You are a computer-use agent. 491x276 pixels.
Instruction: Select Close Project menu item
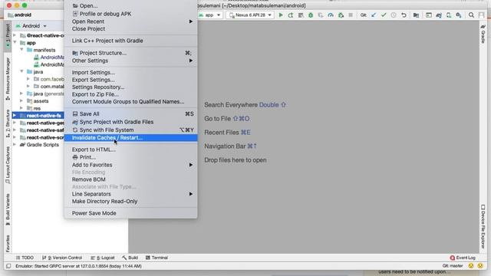tap(131, 29)
